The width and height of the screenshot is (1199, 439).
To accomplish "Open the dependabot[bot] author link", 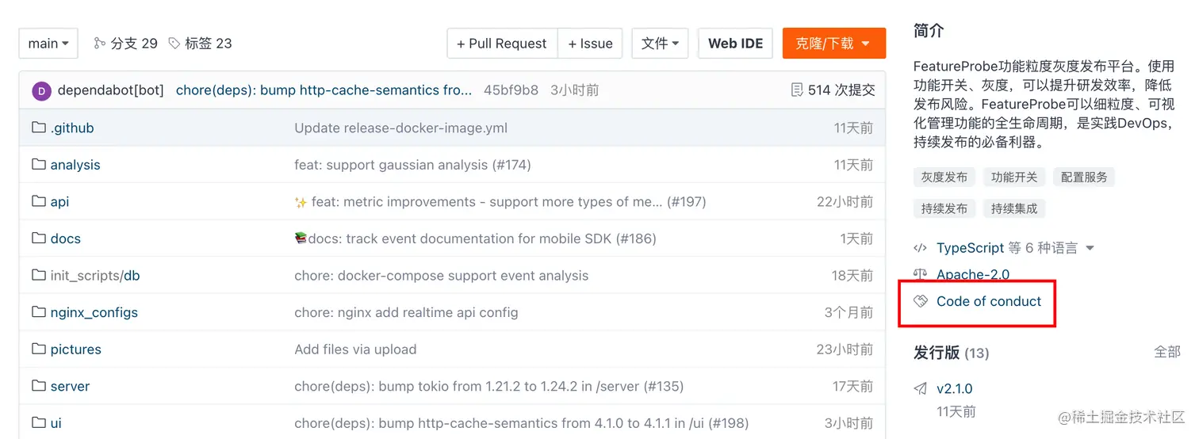I will coord(111,90).
